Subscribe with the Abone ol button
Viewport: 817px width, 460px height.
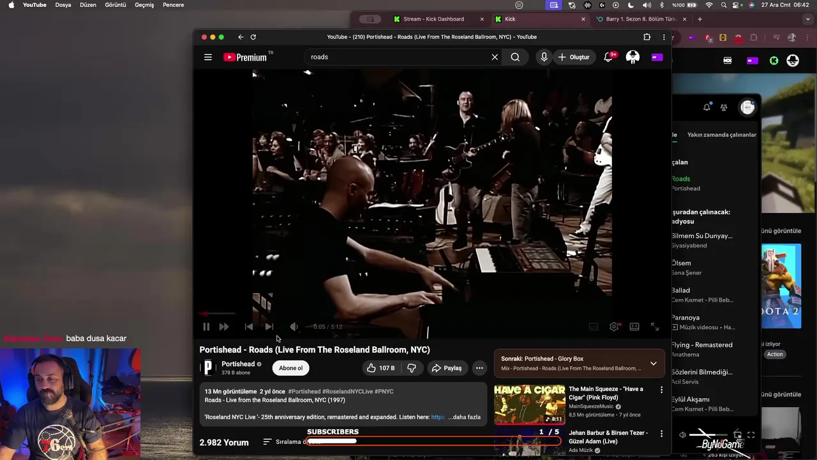point(290,368)
